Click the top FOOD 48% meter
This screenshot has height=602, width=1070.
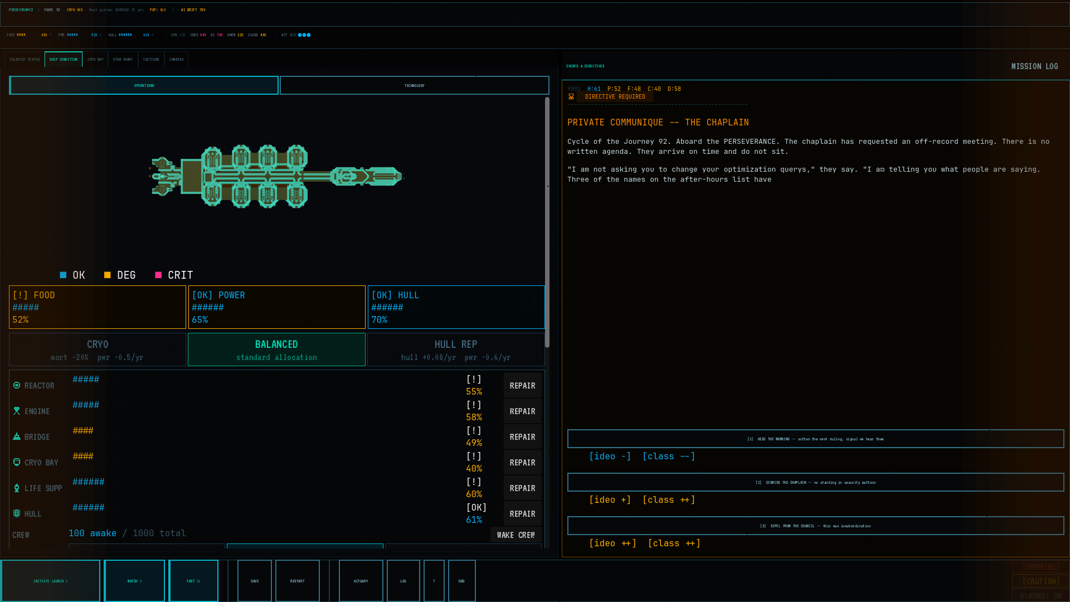coord(28,35)
